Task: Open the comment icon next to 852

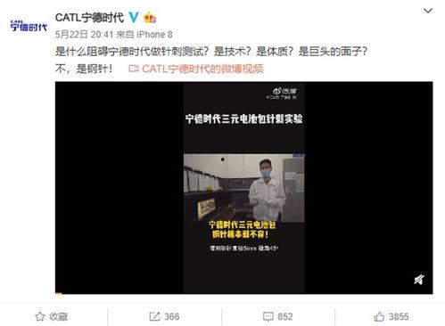Action: point(268,316)
